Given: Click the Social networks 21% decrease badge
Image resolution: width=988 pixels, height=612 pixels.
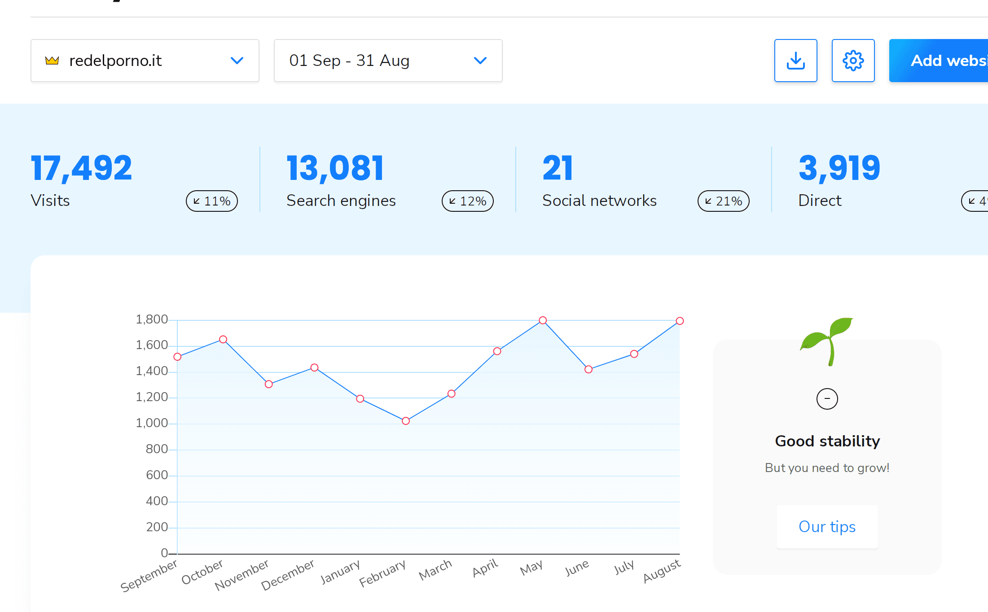Looking at the screenshot, I should pos(723,201).
